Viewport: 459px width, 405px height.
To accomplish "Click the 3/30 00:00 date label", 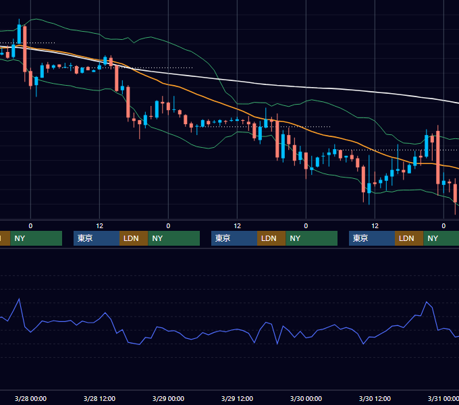I will pos(306,398).
